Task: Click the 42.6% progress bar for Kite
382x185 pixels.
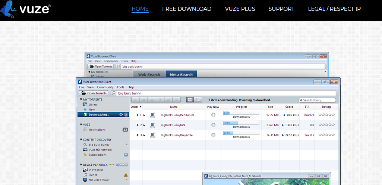Action: 241,123
